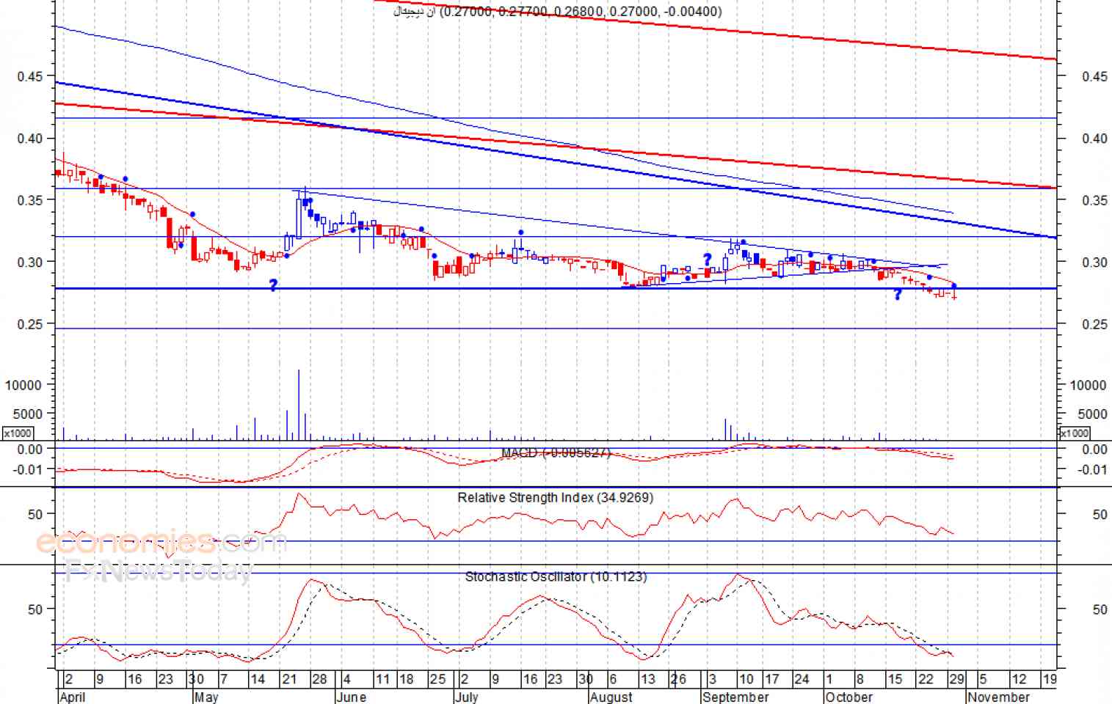This screenshot has width=1112, height=704.
Task: Click the April month label
Action: pos(72,697)
